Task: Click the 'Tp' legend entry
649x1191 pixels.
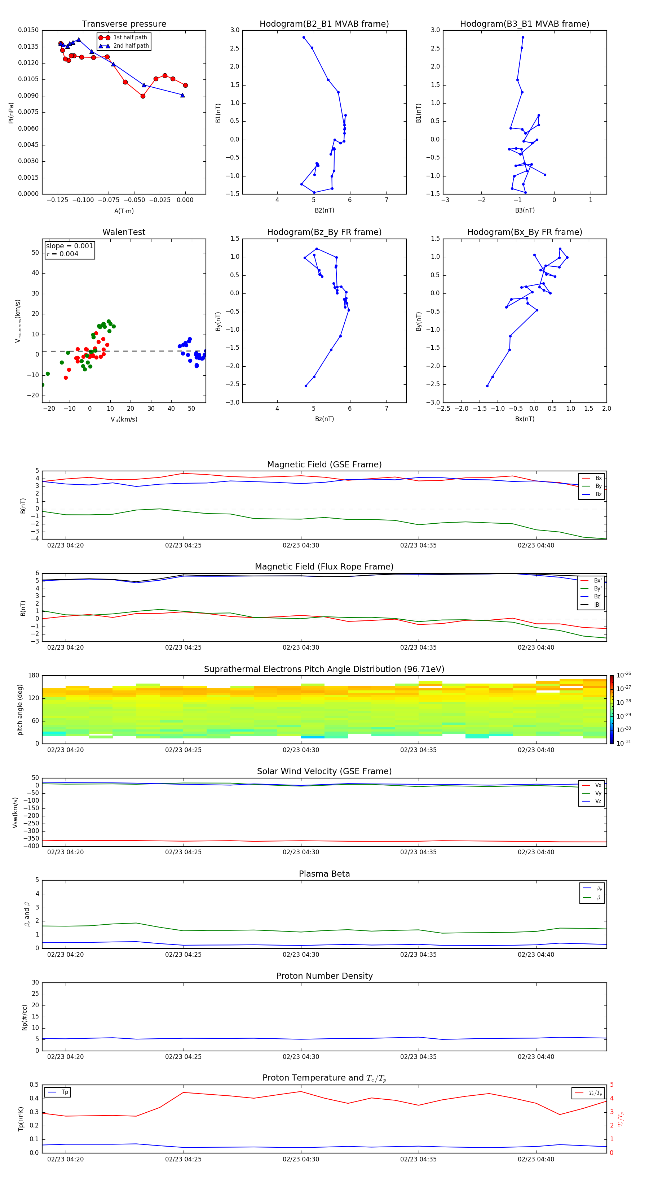Action: 58,1092
